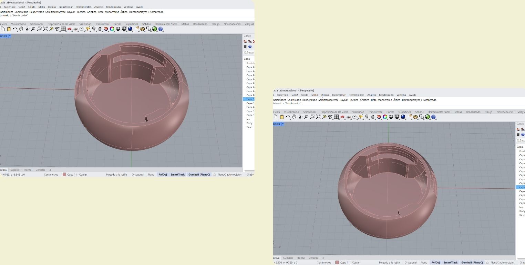
Task: Toggle Ortogonal mode in bottom-right window
Action: [x=410, y=263]
